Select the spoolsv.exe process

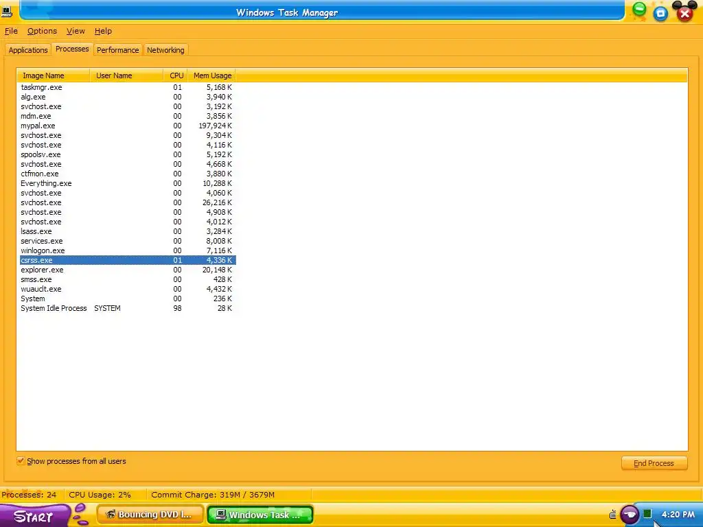click(x=127, y=154)
